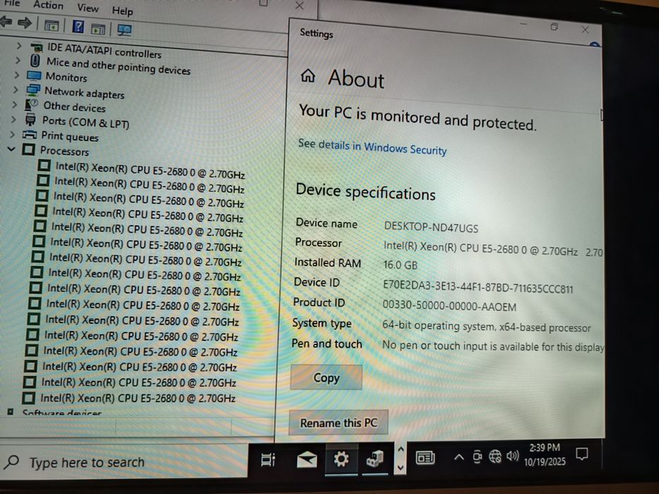
Task: Click the Installed RAM value 16.0 GB
Action: coord(400,265)
